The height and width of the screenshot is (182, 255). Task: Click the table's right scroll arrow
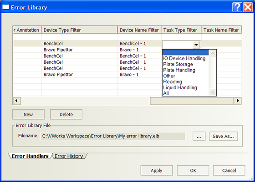coord(238,101)
